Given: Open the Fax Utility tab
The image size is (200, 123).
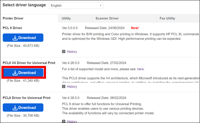Looking at the screenshot, I should (178, 18).
